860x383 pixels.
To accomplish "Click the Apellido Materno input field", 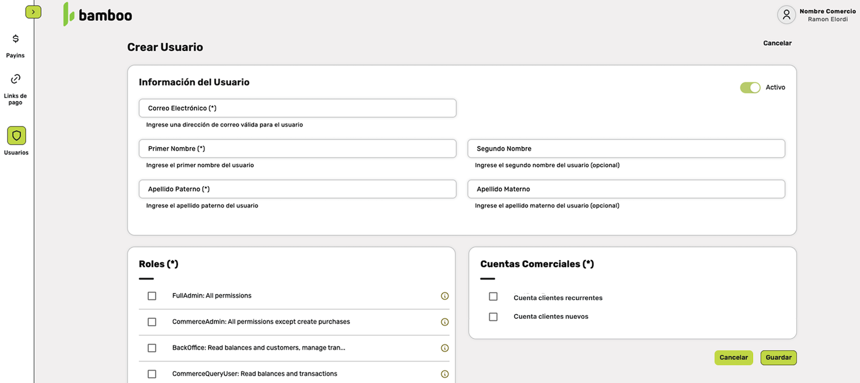I will pos(626,189).
